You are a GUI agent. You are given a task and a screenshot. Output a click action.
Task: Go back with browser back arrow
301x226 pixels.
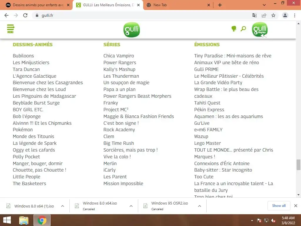pos(6,15)
